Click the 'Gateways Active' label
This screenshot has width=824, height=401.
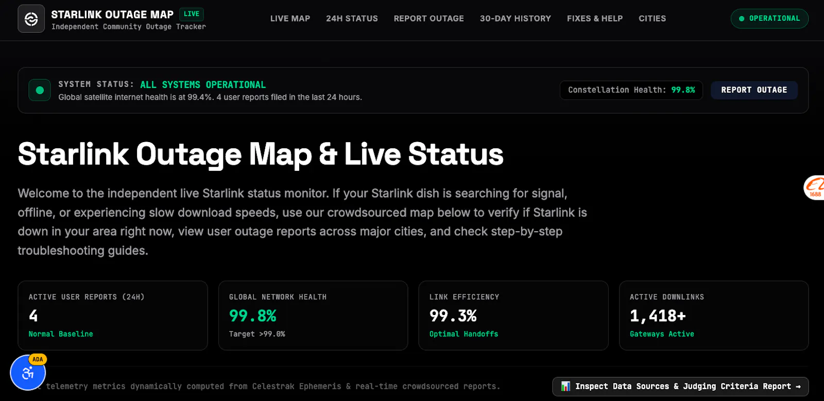(x=662, y=334)
